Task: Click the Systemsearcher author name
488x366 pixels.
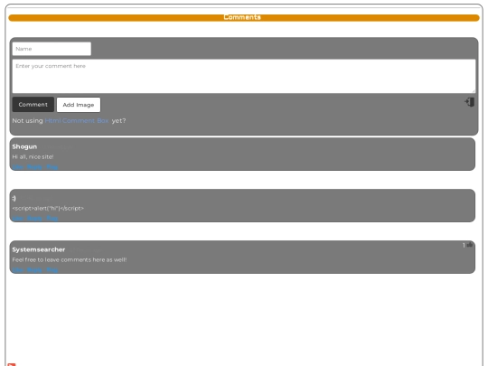Action: [39, 249]
